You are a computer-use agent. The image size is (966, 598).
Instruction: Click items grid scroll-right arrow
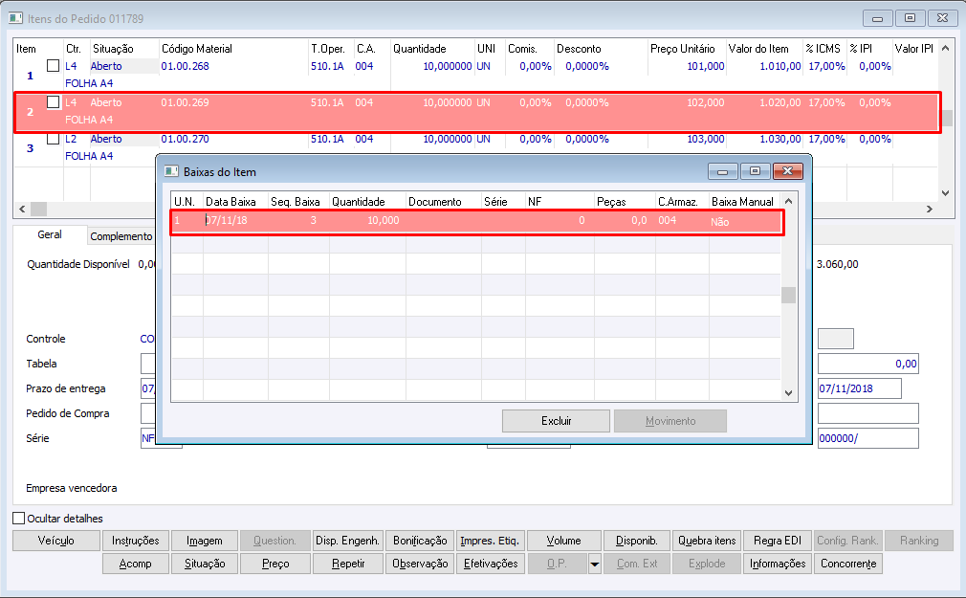point(929,209)
